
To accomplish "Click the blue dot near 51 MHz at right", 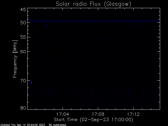I will tap(134, 26).
